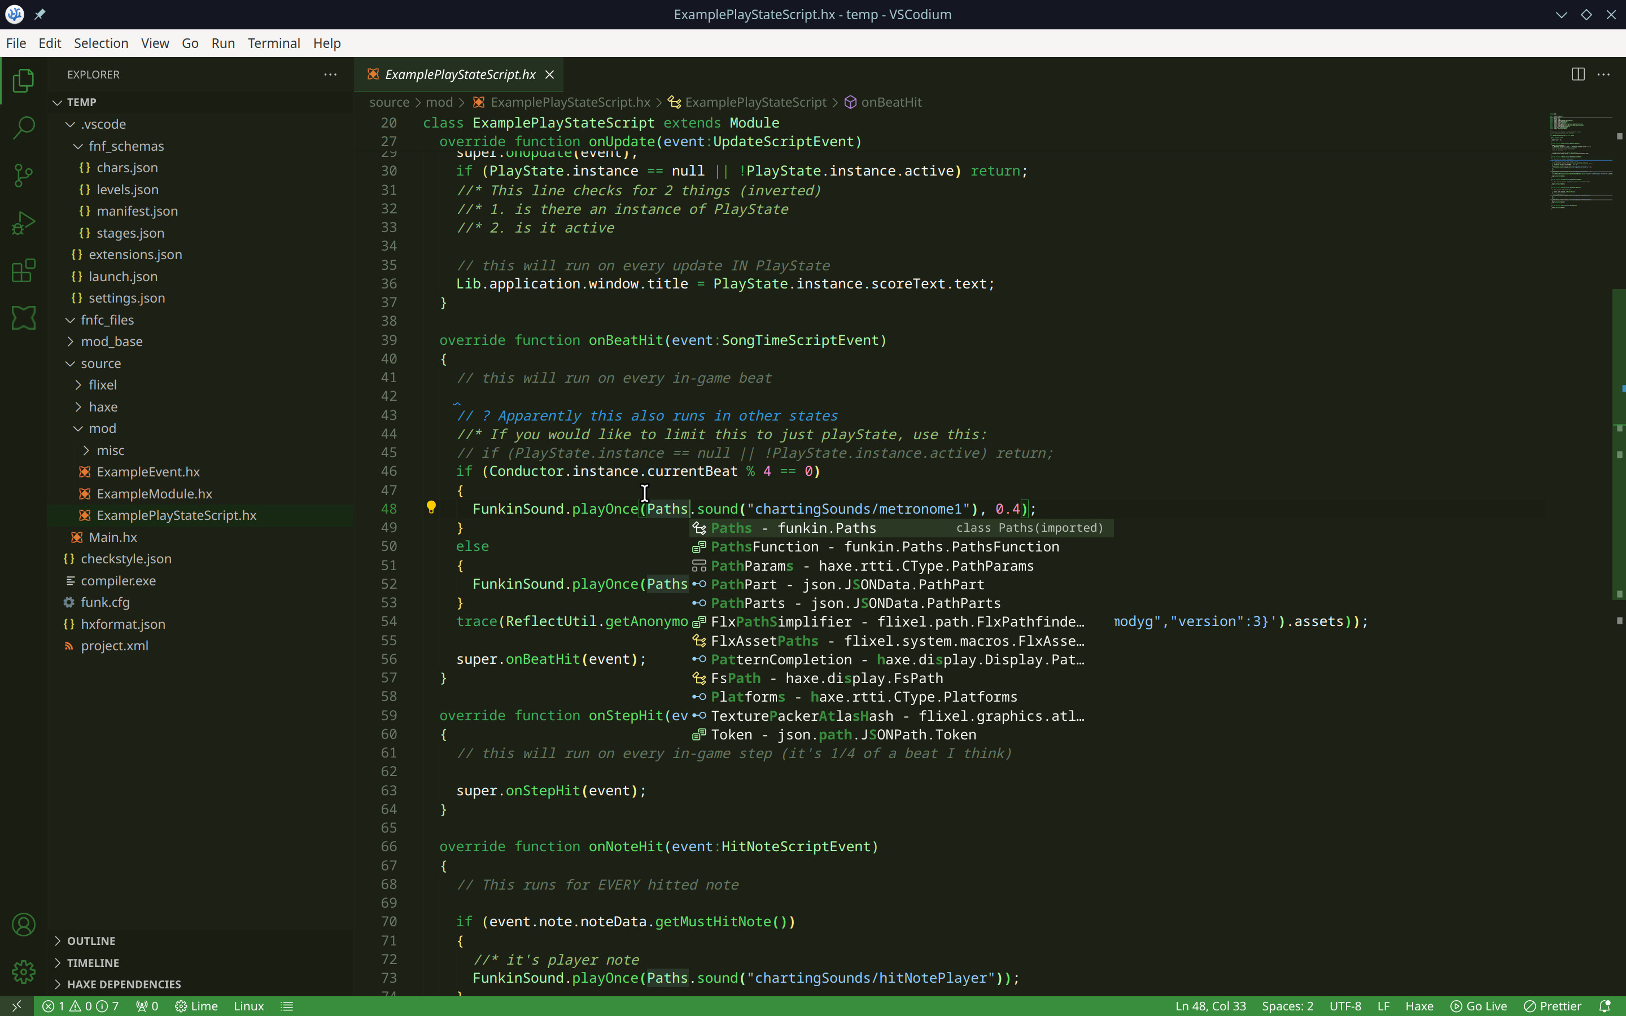Screen dimensions: 1626x1016
Task: Open the Source Control view
Action: [x=23, y=175]
